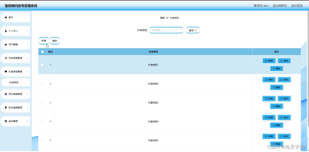Image resolution: width=309 pixels, height=152 pixels.
Task: Click the 删除 button above the table
Action: [x=55, y=41]
